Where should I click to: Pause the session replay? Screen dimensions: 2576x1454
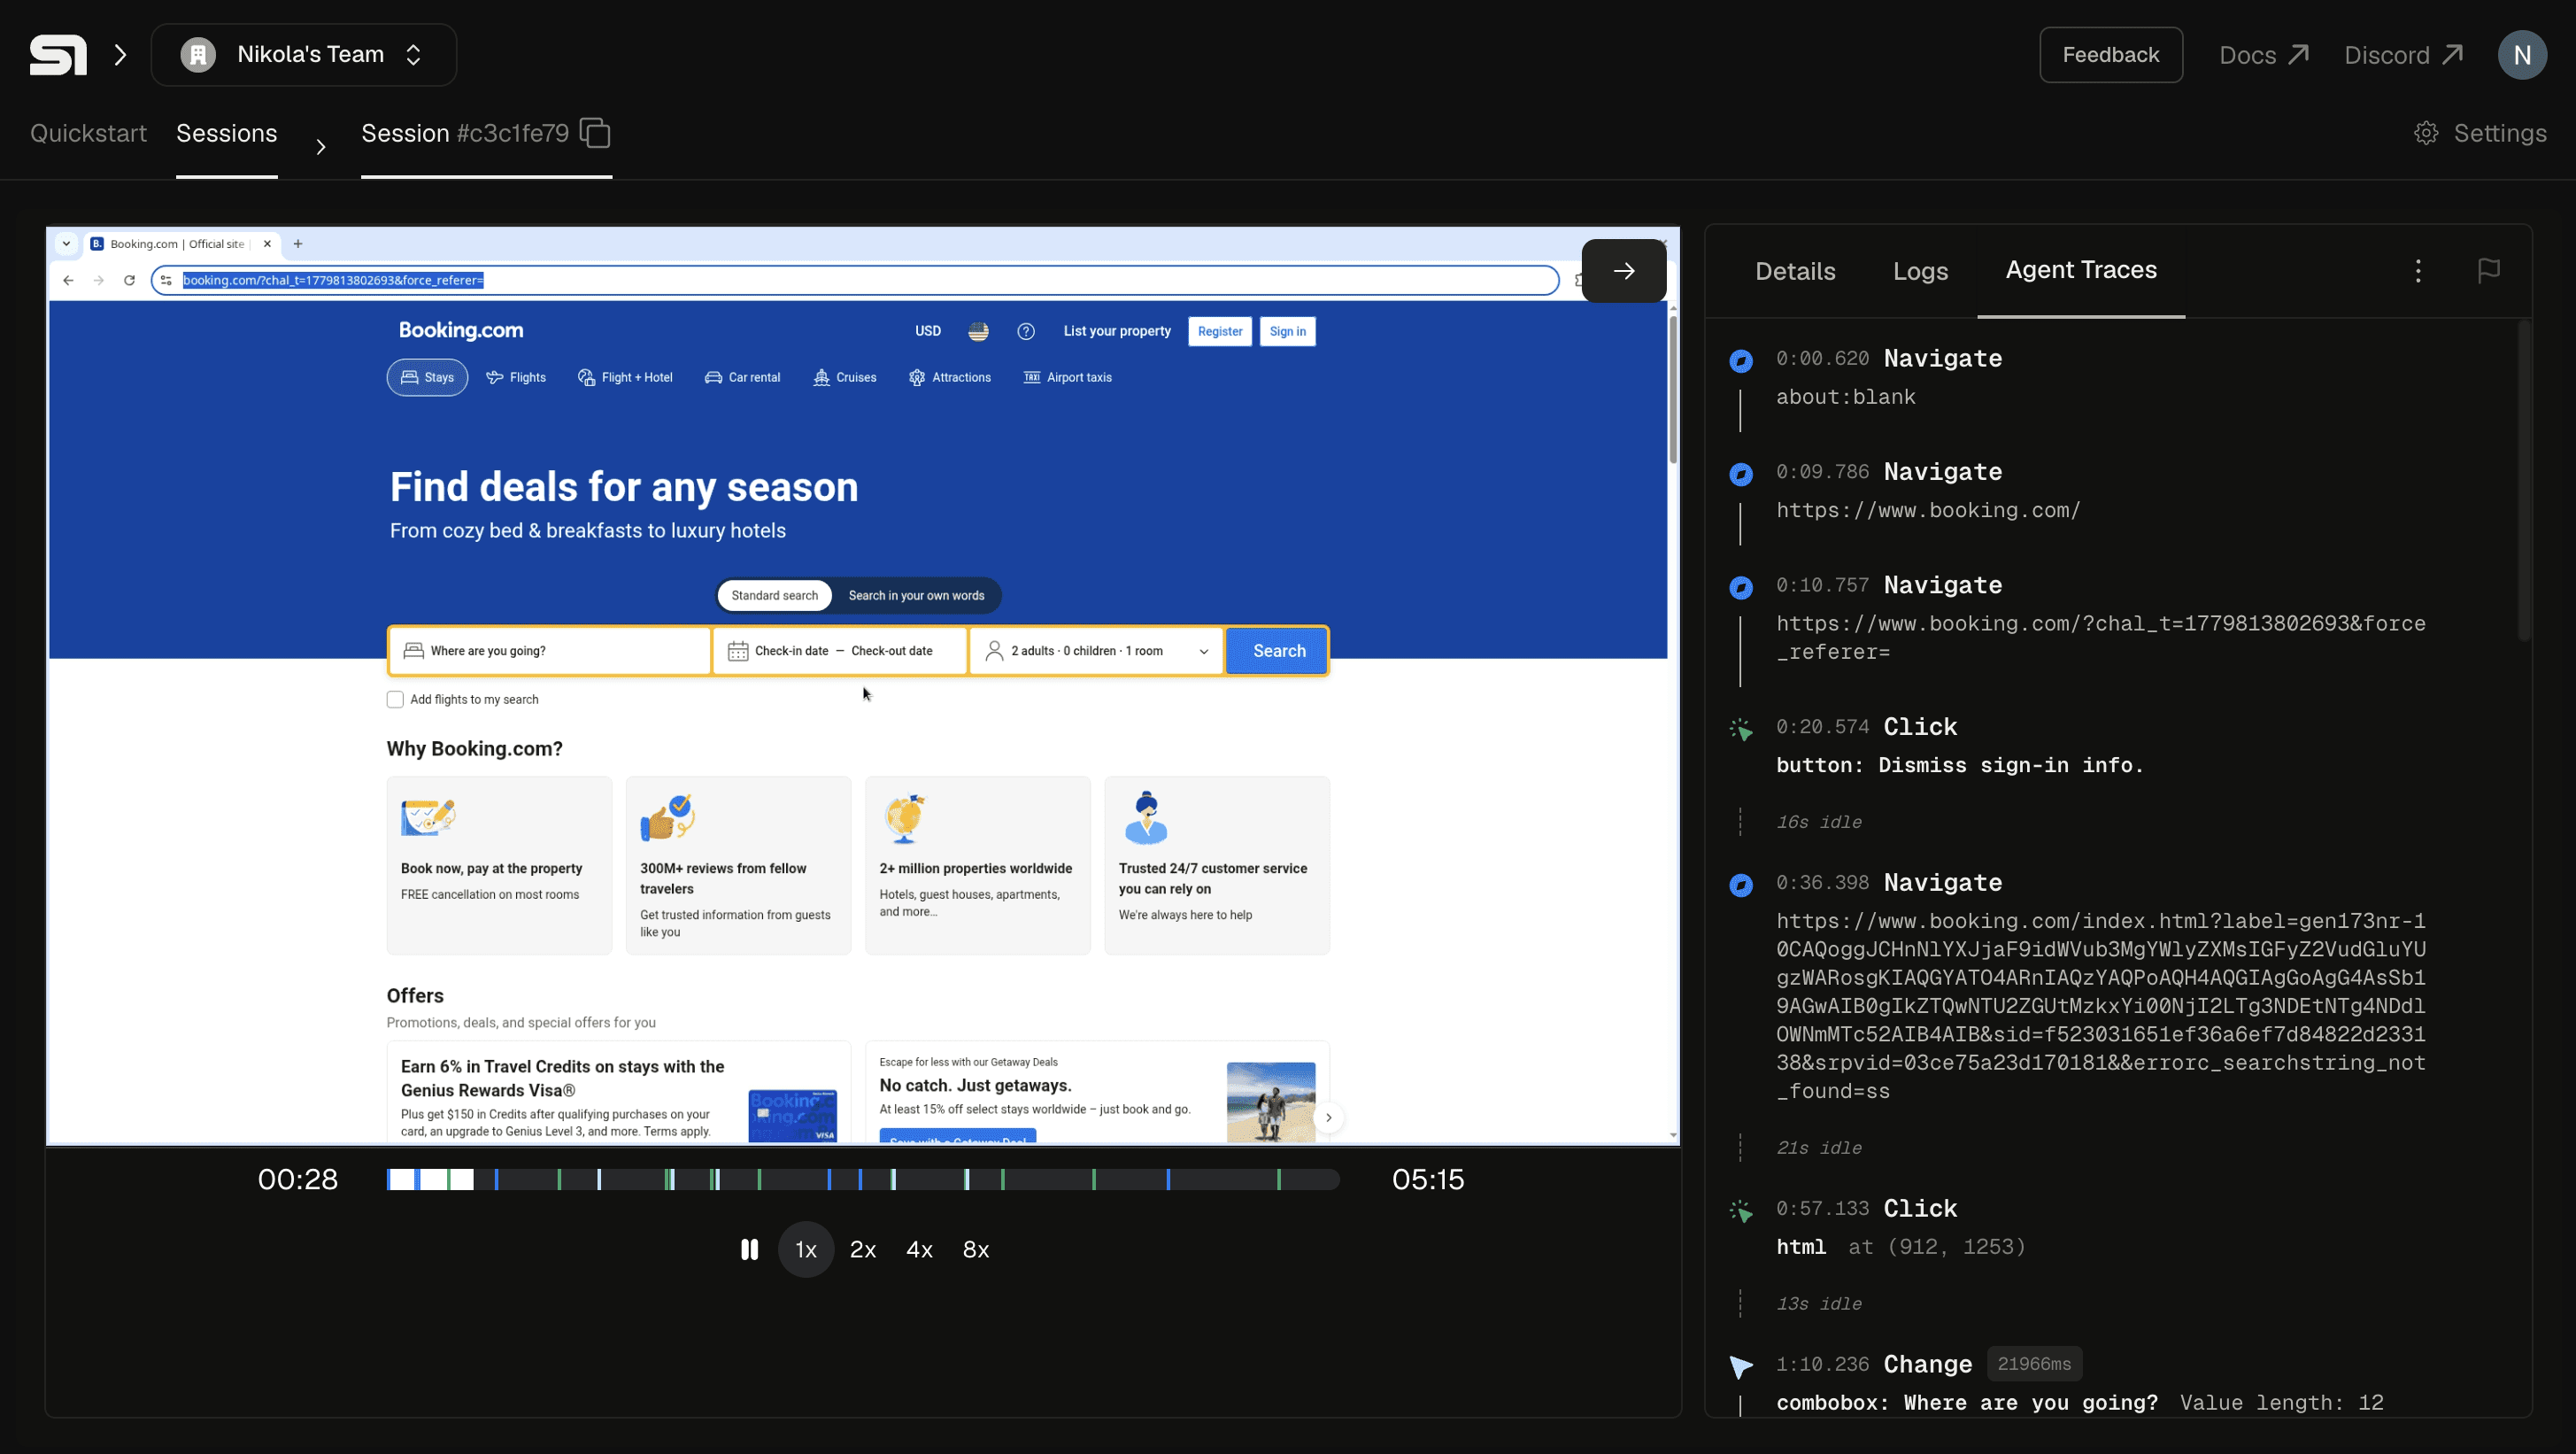(x=749, y=1249)
